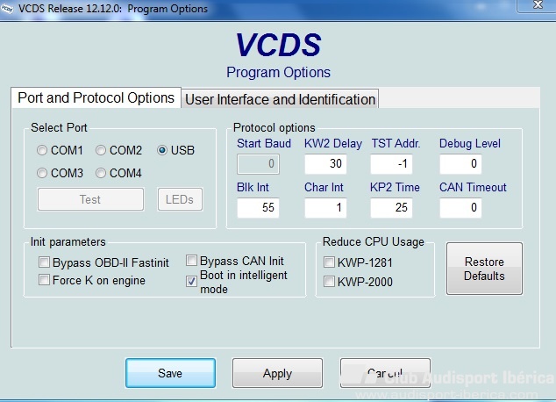
Task: Focus the Debug Level field
Action: click(460, 164)
